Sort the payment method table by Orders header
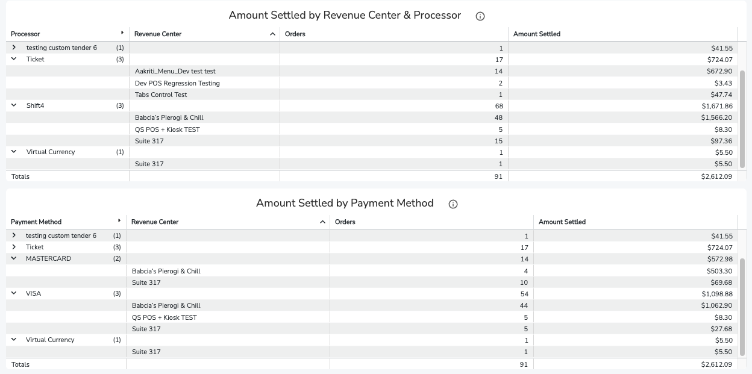Image resolution: width=752 pixels, height=374 pixels. [345, 222]
